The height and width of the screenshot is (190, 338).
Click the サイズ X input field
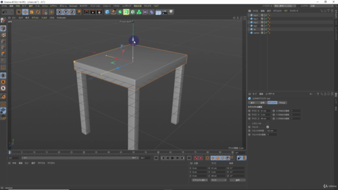[265, 111]
